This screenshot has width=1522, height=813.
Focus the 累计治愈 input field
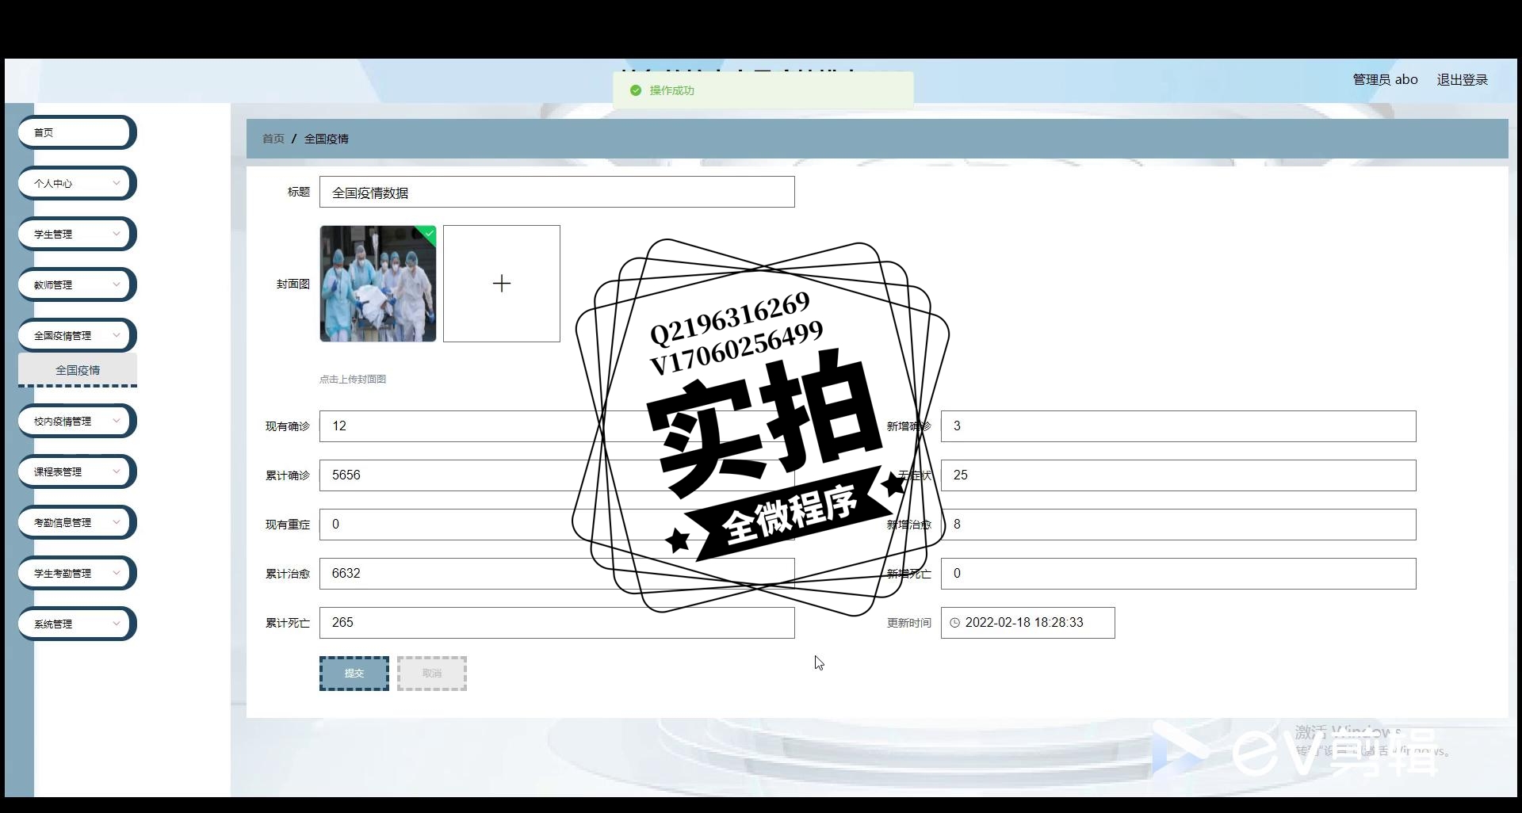coord(557,574)
